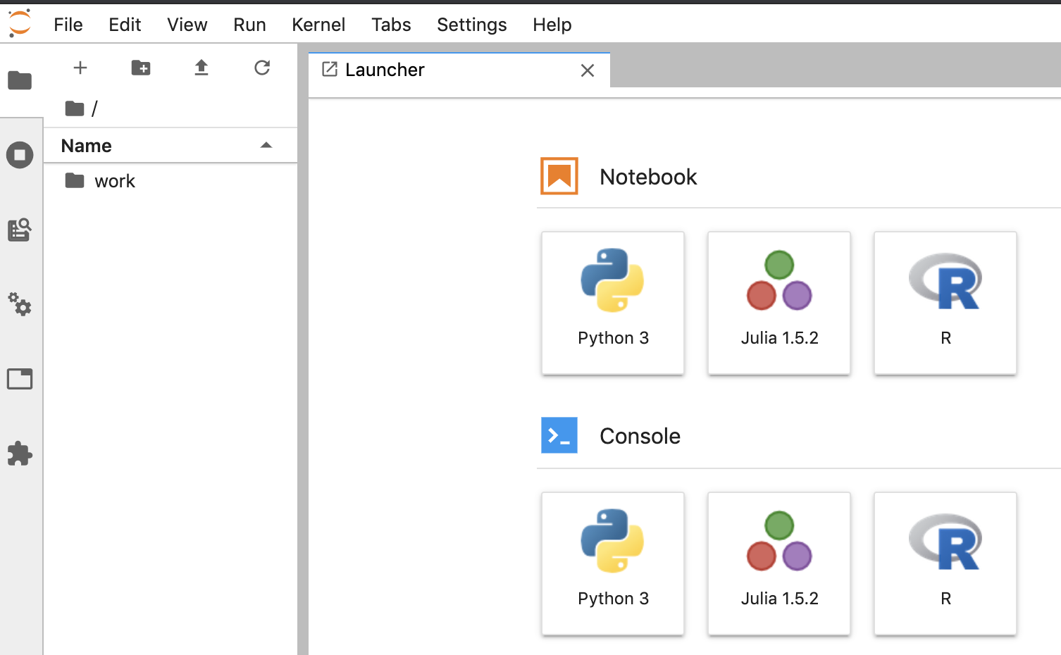Open the Help menu

point(552,25)
